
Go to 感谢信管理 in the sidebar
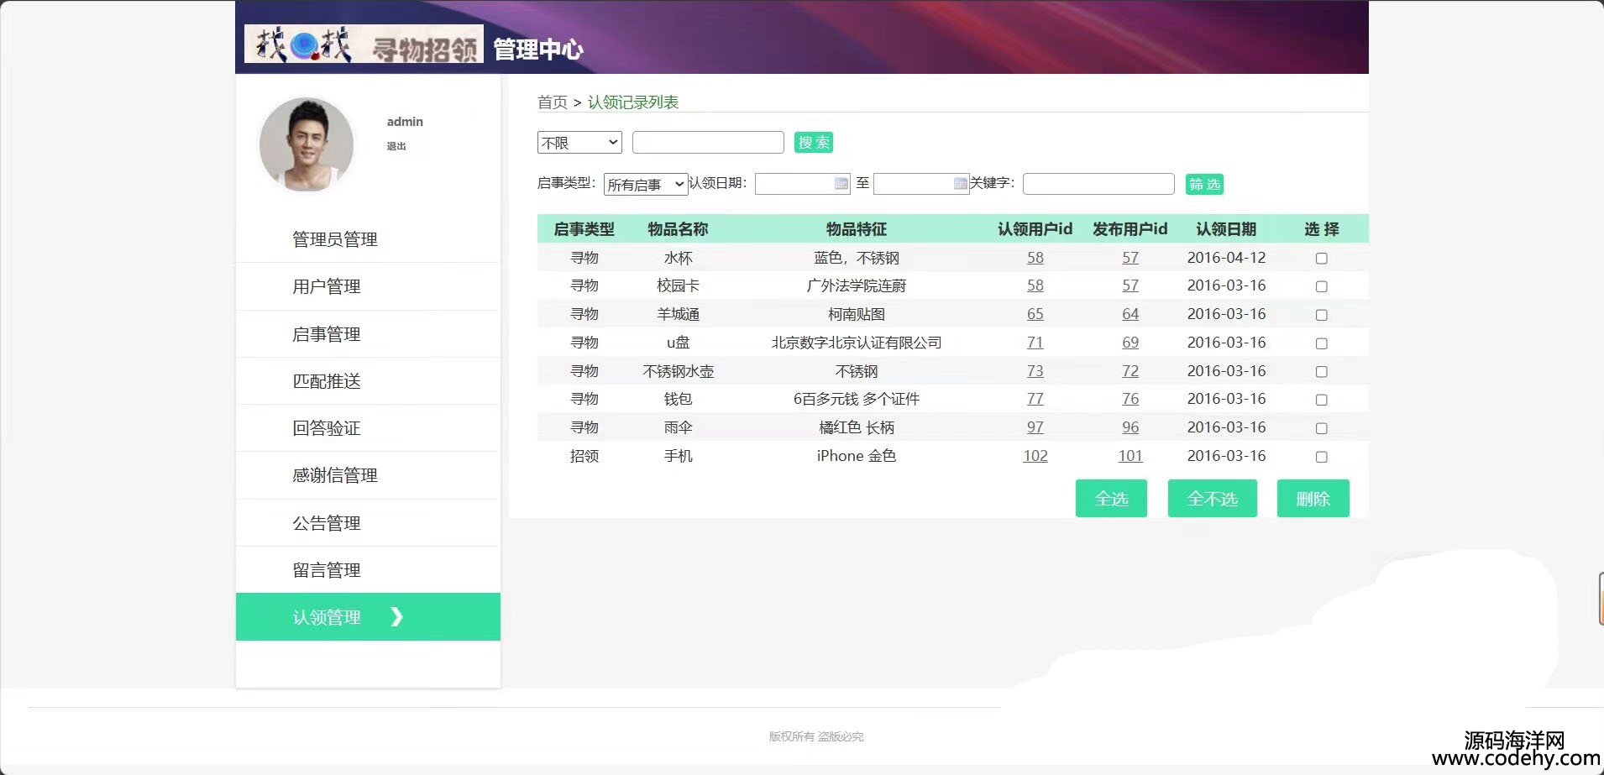coord(334,475)
